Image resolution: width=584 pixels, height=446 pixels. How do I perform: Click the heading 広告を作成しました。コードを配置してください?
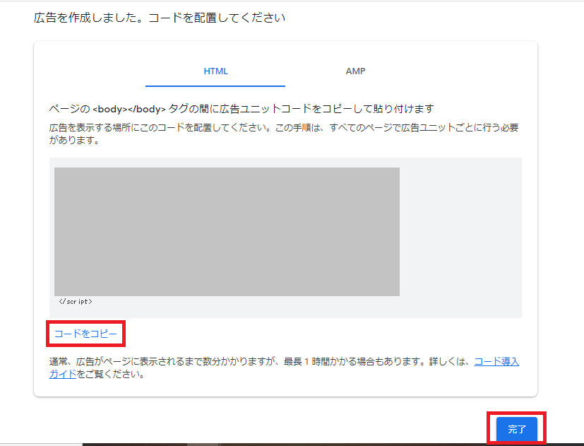click(160, 18)
